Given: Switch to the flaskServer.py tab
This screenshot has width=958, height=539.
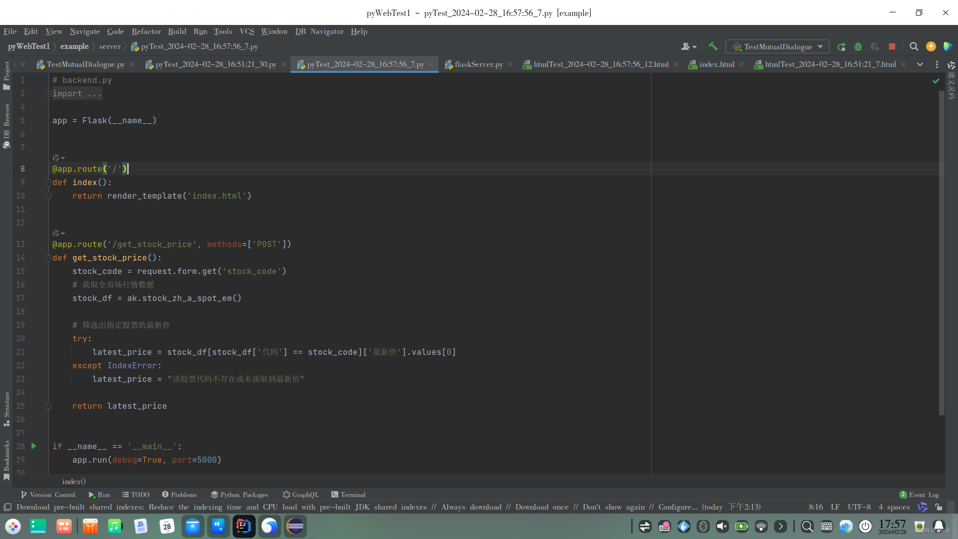Looking at the screenshot, I should [x=478, y=64].
